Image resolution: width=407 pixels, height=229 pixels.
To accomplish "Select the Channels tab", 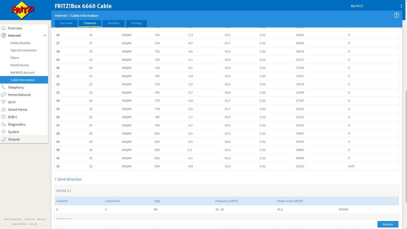I will [x=90, y=23].
